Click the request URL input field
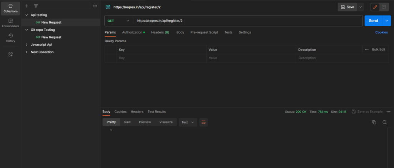394x168 pixels. (248, 21)
